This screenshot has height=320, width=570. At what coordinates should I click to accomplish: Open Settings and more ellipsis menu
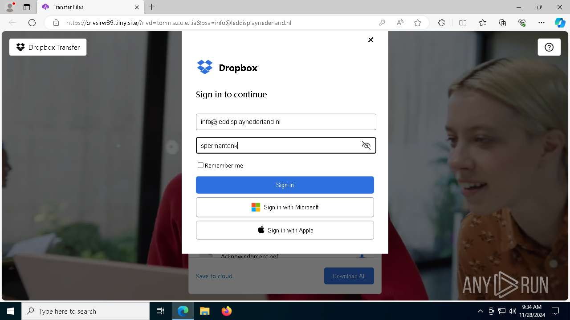coord(541,23)
